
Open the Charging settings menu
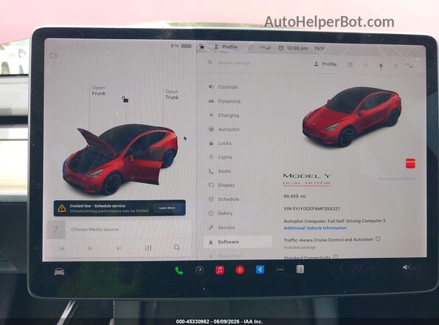224,115
